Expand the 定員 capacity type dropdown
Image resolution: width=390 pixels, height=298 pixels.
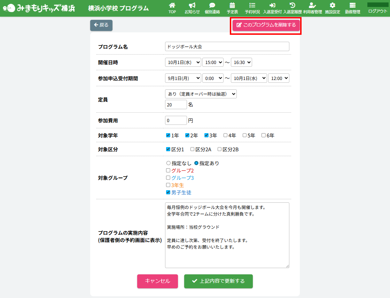[x=201, y=94]
